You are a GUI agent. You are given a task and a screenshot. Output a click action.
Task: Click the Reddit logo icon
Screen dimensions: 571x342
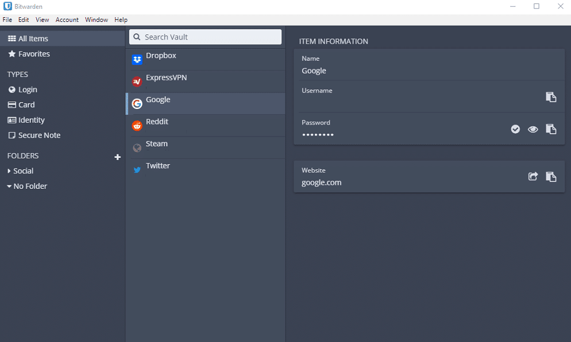point(137,126)
